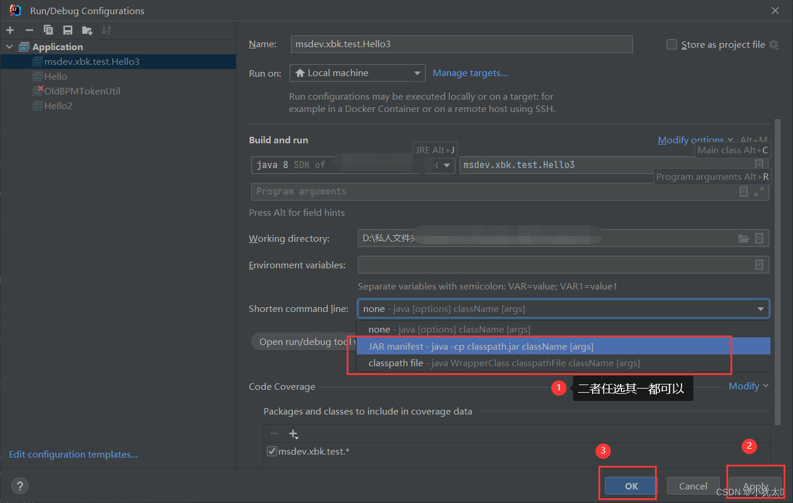
Task: Select msdev.xbk.test.Hello3 configuration
Action: pyautogui.click(x=118, y=61)
